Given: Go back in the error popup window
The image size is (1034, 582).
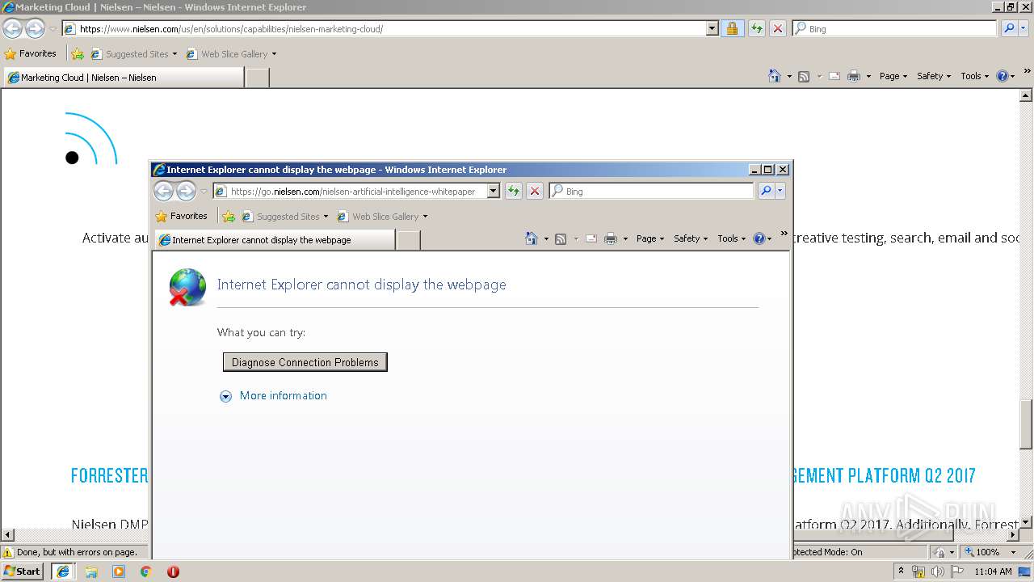Looking at the screenshot, I should (x=163, y=191).
